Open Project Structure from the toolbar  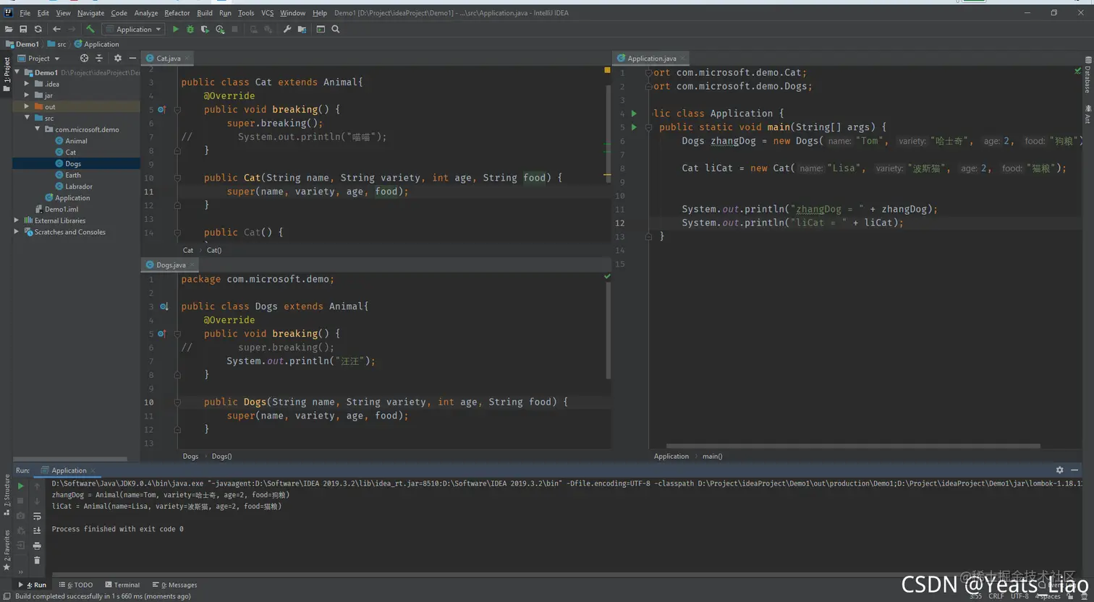point(302,30)
